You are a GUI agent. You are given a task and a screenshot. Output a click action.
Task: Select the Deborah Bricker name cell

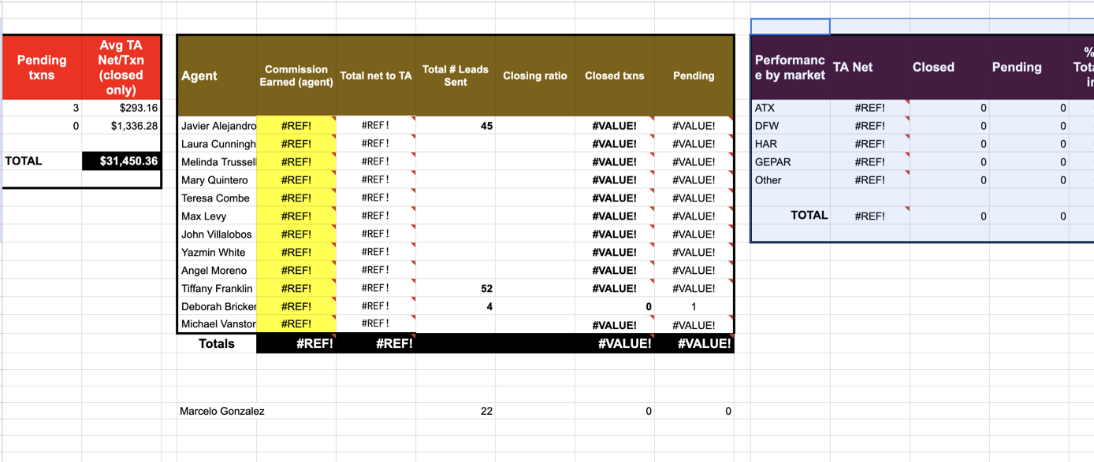(x=218, y=307)
